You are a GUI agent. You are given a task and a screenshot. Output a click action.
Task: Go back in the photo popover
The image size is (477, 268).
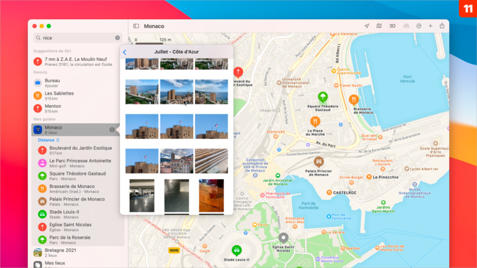click(124, 52)
